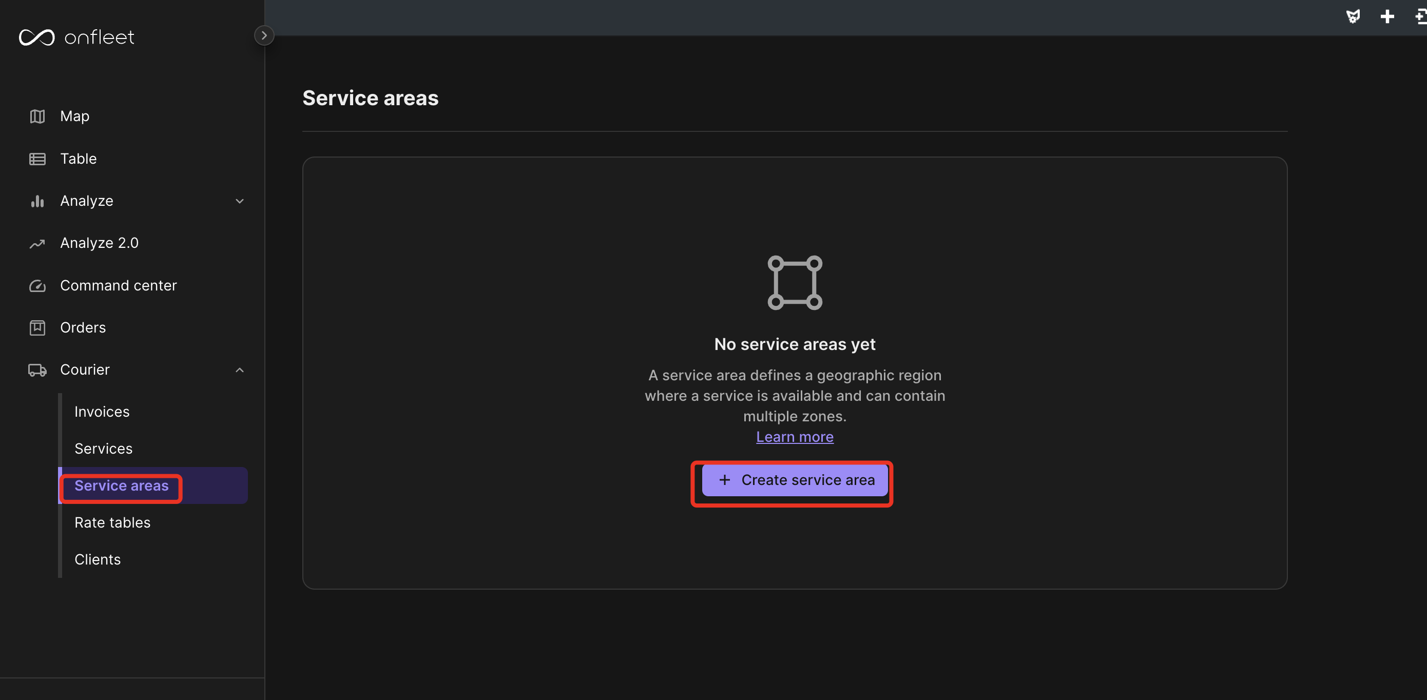The image size is (1427, 700).
Task: Follow the Learn more link
Action: click(795, 437)
